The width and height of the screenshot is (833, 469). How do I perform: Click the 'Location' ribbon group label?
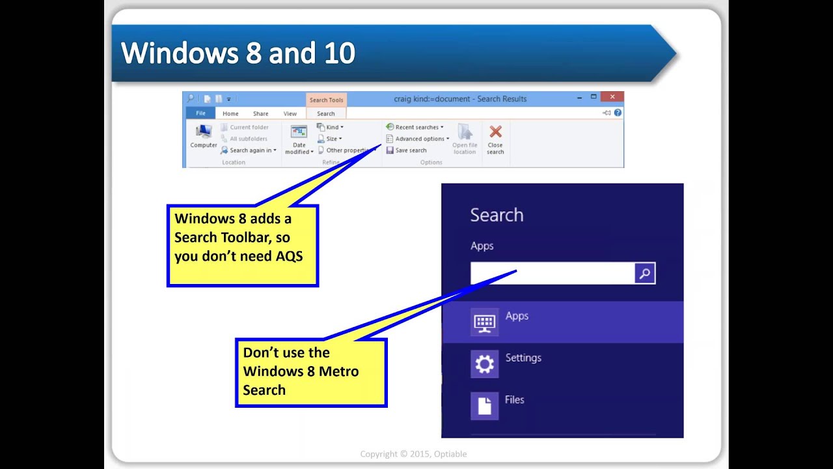click(234, 162)
